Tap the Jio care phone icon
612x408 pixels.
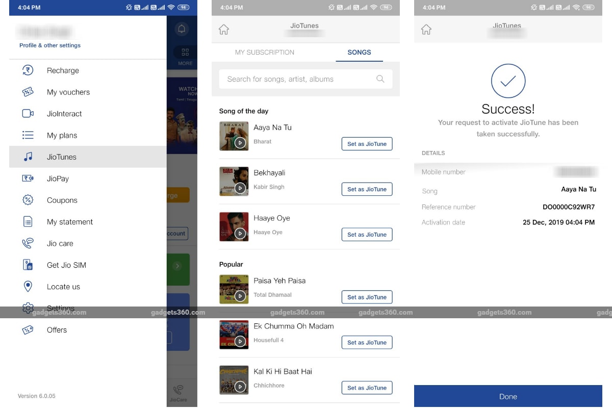coord(28,243)
